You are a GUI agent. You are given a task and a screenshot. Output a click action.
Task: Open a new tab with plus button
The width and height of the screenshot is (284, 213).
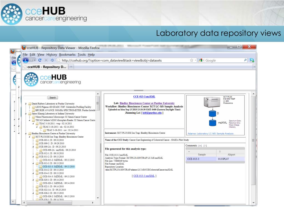(x=71, y=67)
